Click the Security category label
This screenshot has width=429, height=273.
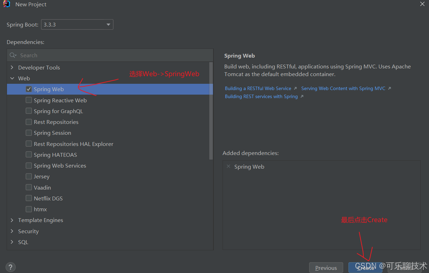click(28, 231)
